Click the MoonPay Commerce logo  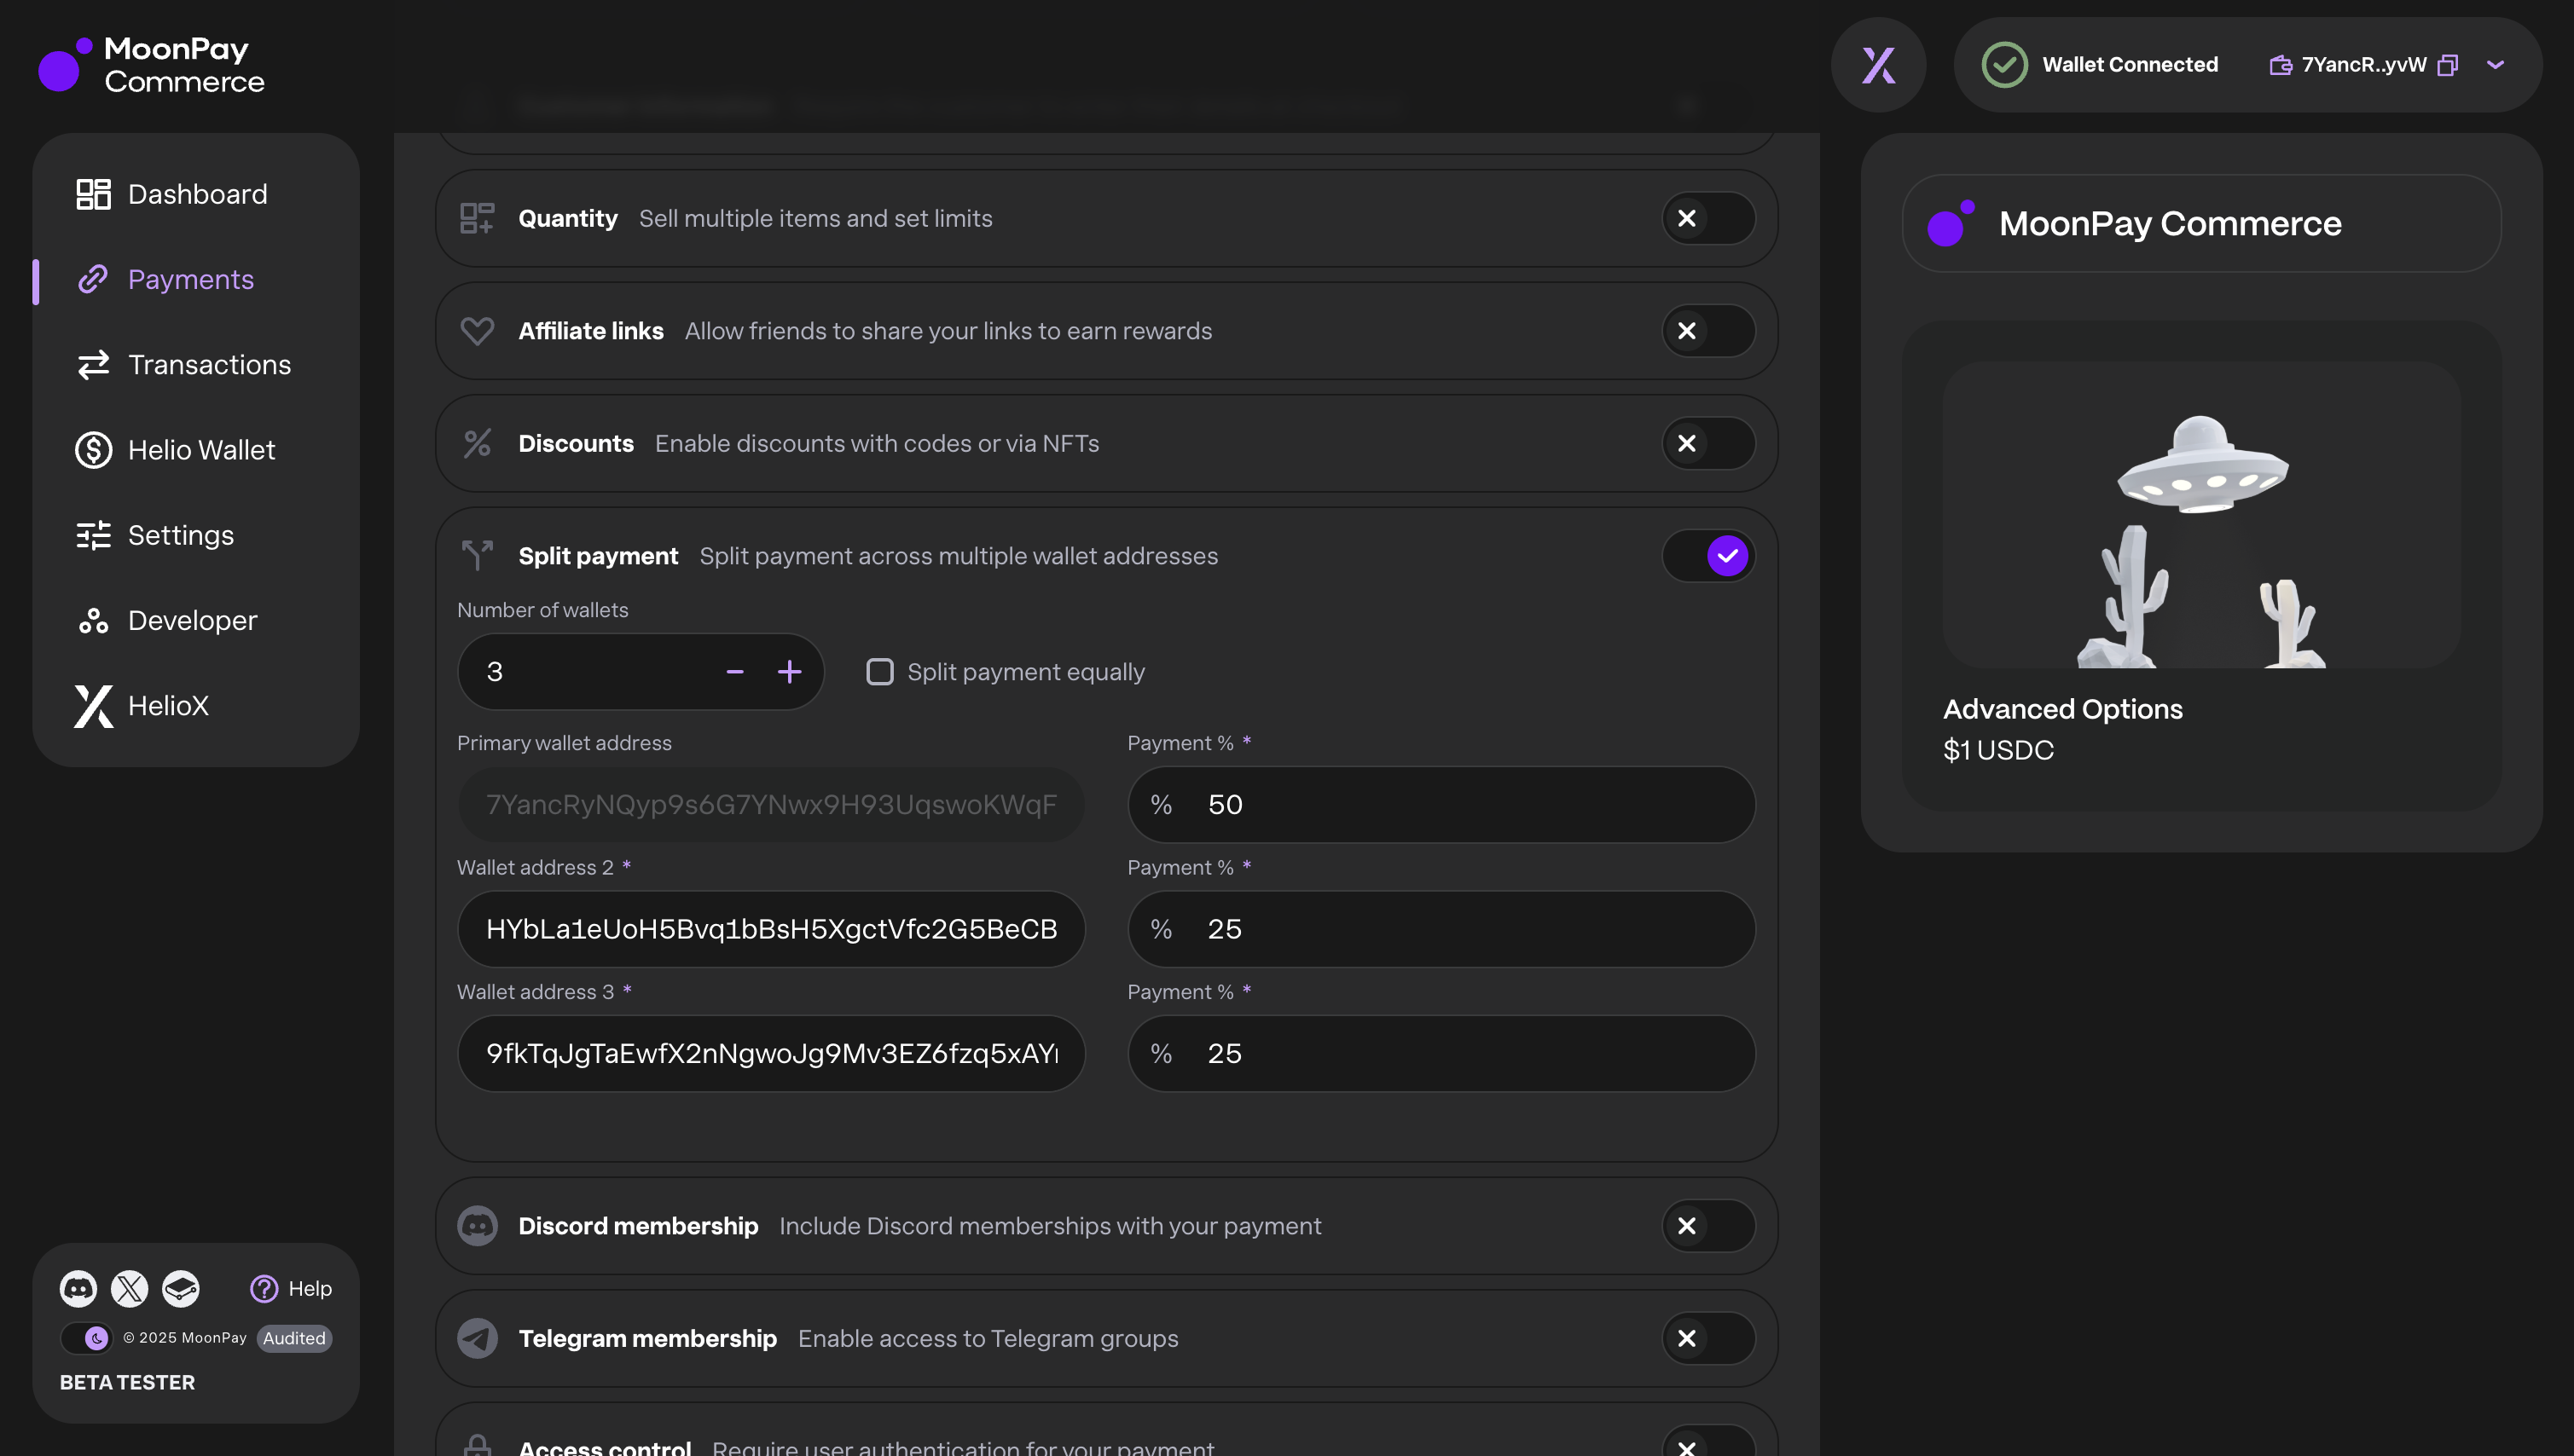pos(152,65)
